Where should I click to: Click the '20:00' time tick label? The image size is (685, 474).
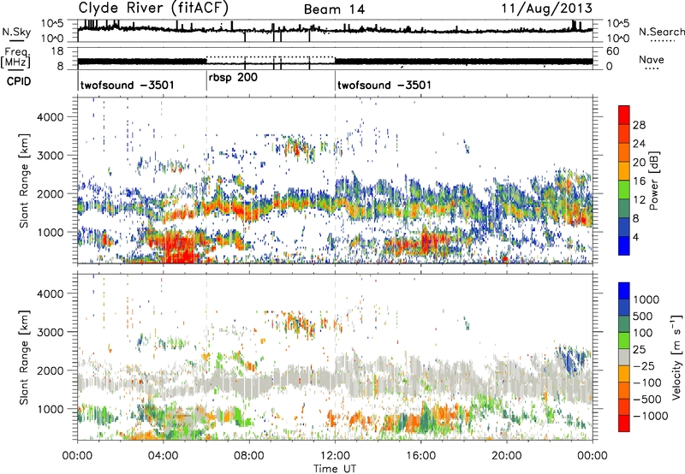(507, 456)
